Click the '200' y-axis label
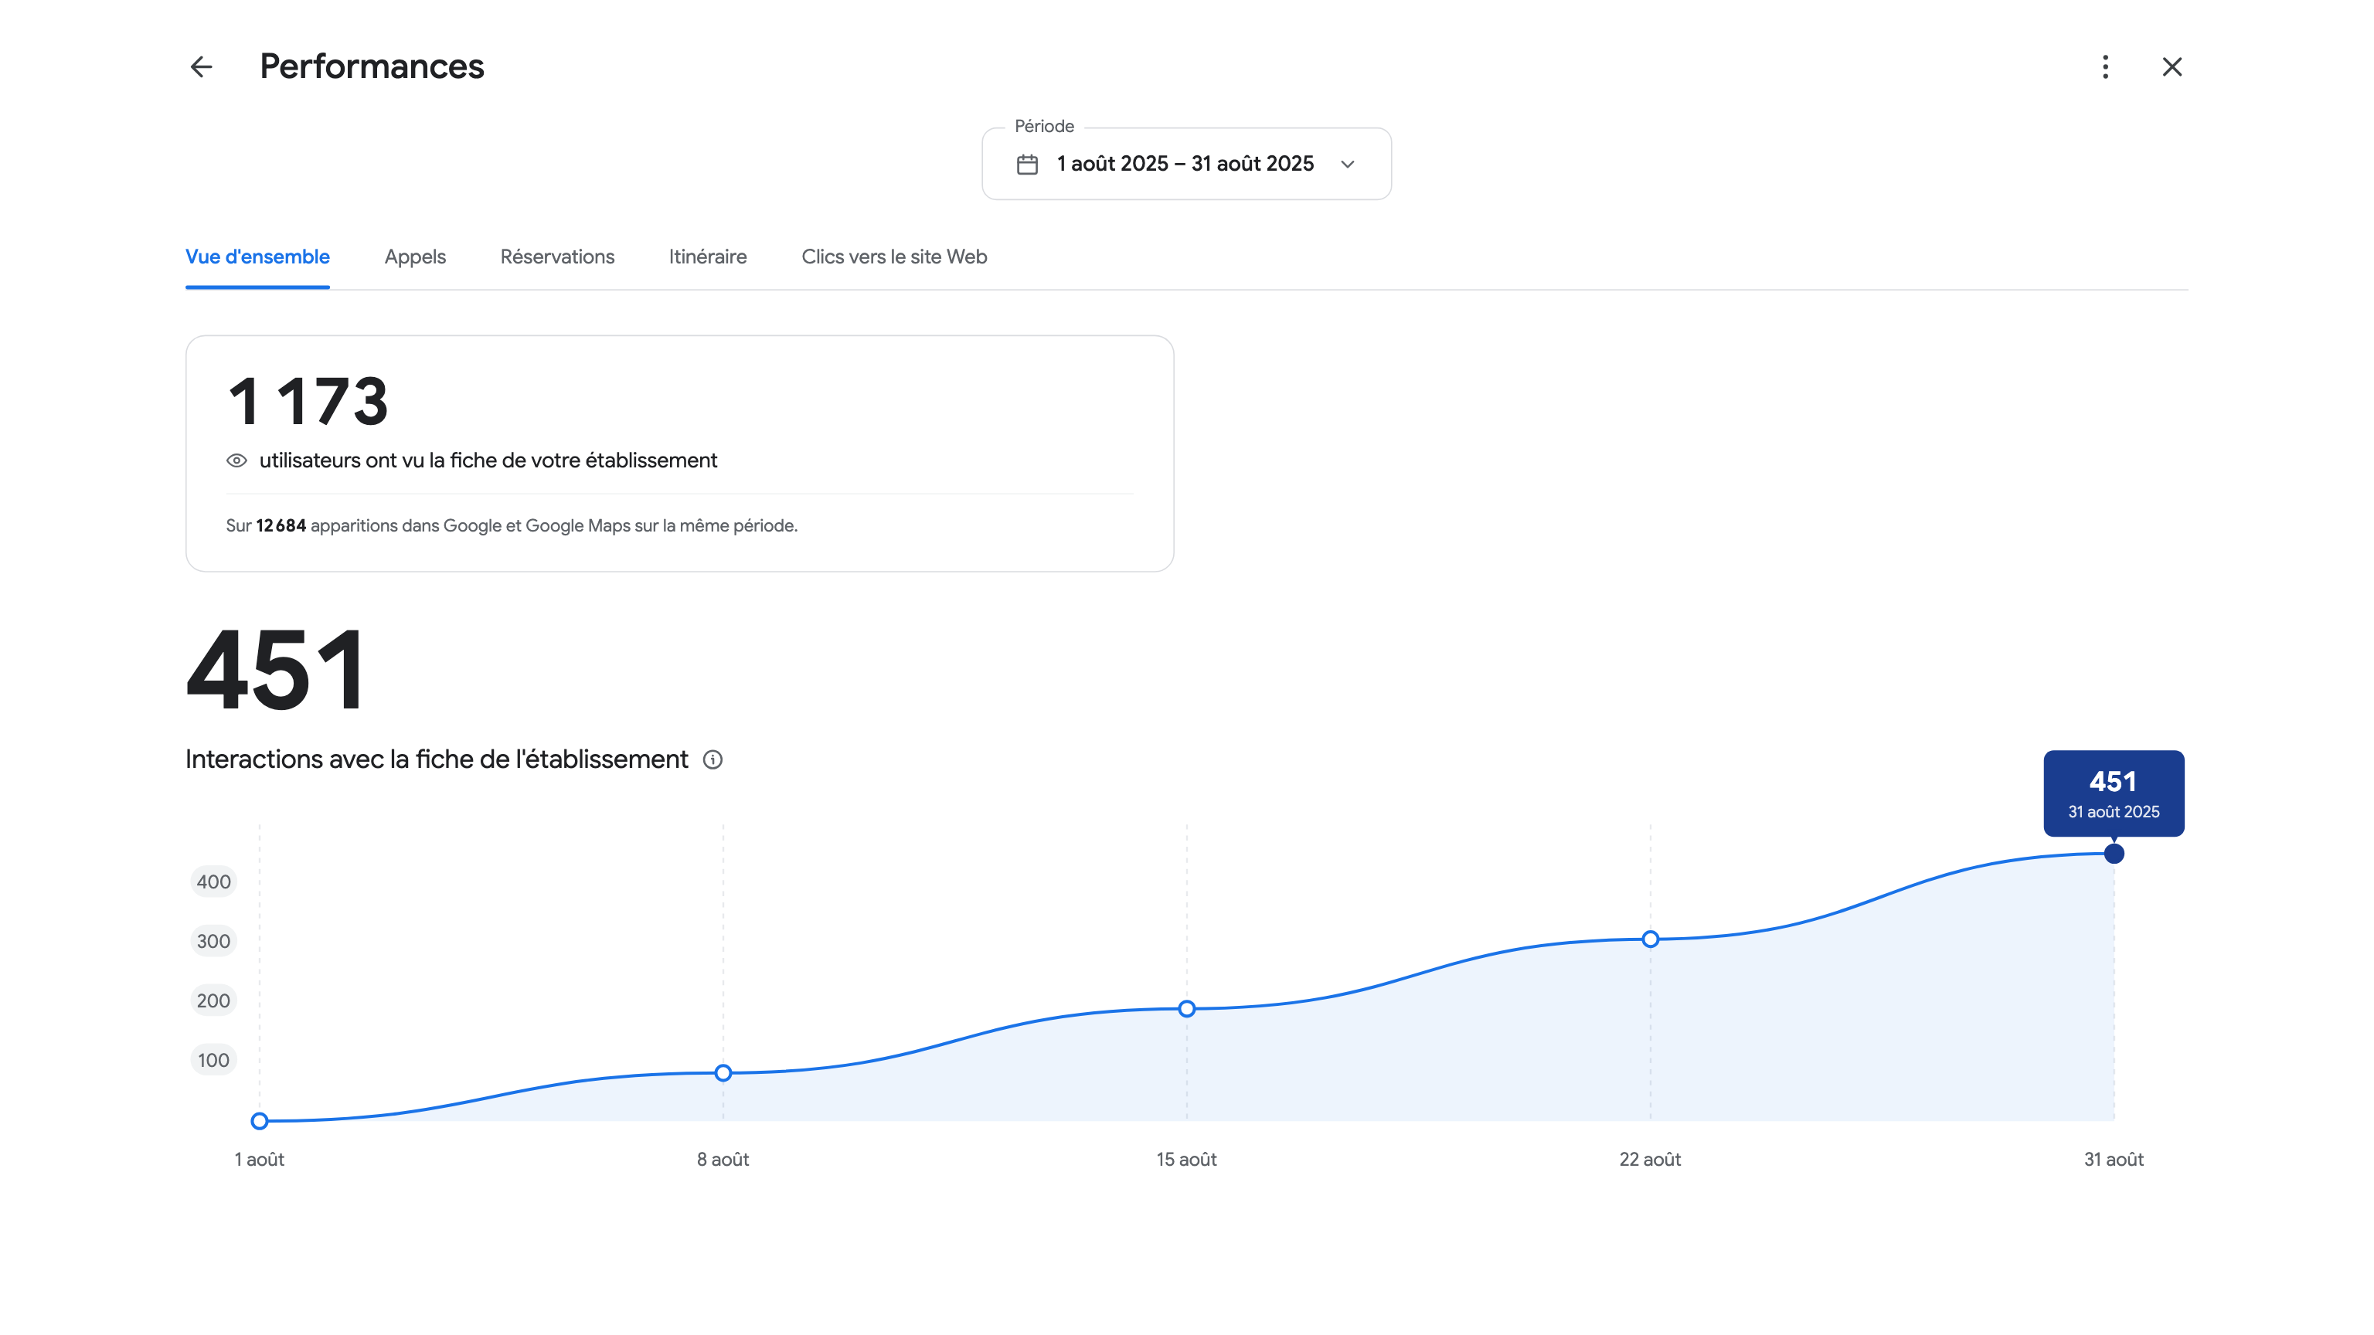 pos(213,1000)
